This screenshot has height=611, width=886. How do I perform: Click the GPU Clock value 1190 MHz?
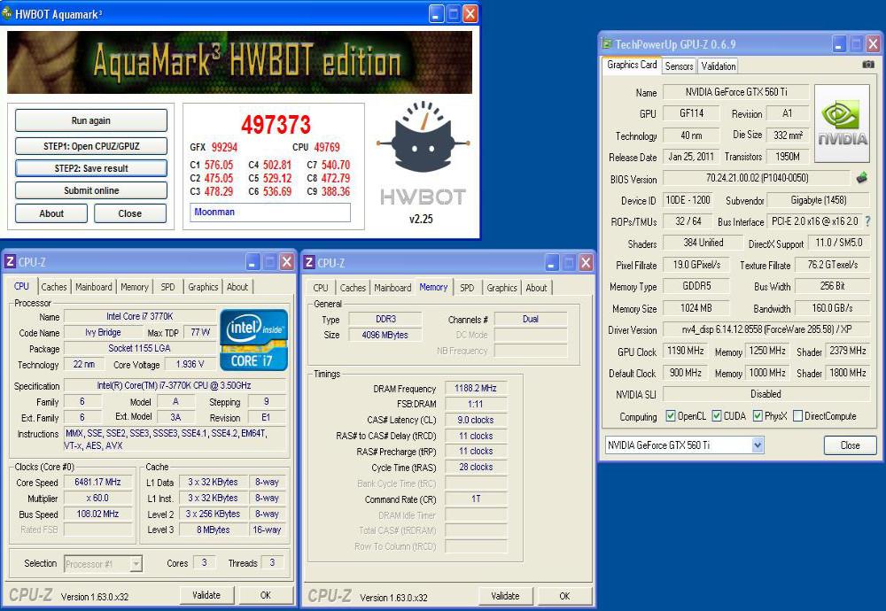(685, 351)
